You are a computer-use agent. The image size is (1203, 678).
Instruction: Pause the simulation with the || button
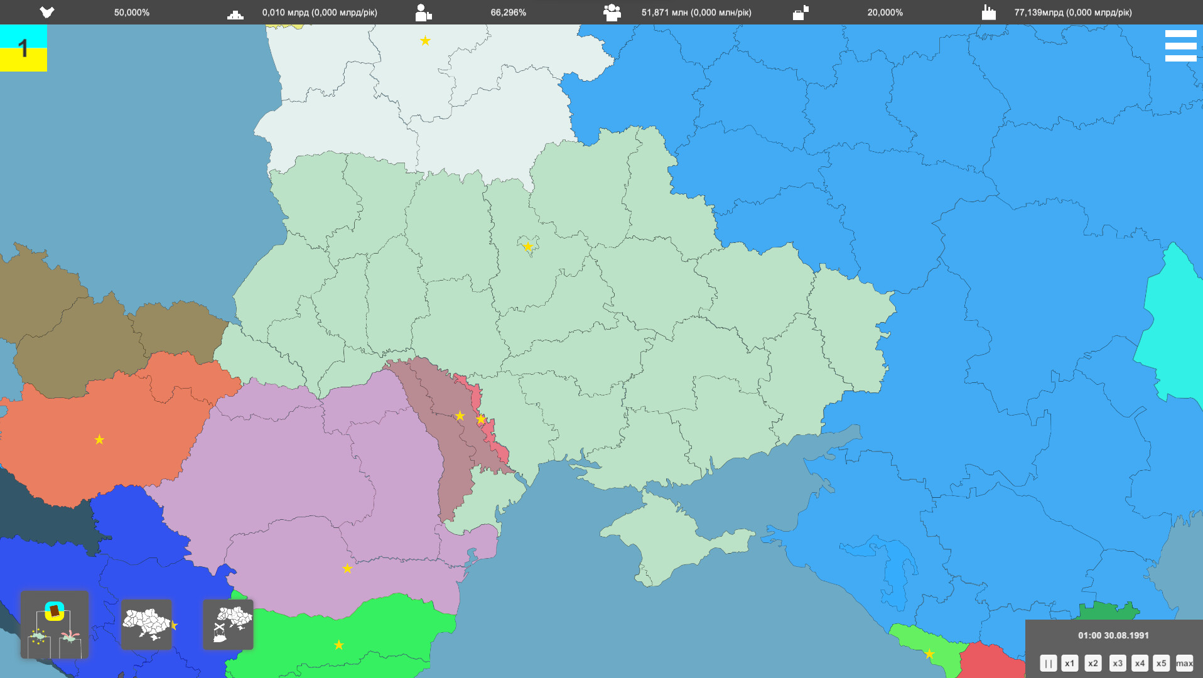1048,662
